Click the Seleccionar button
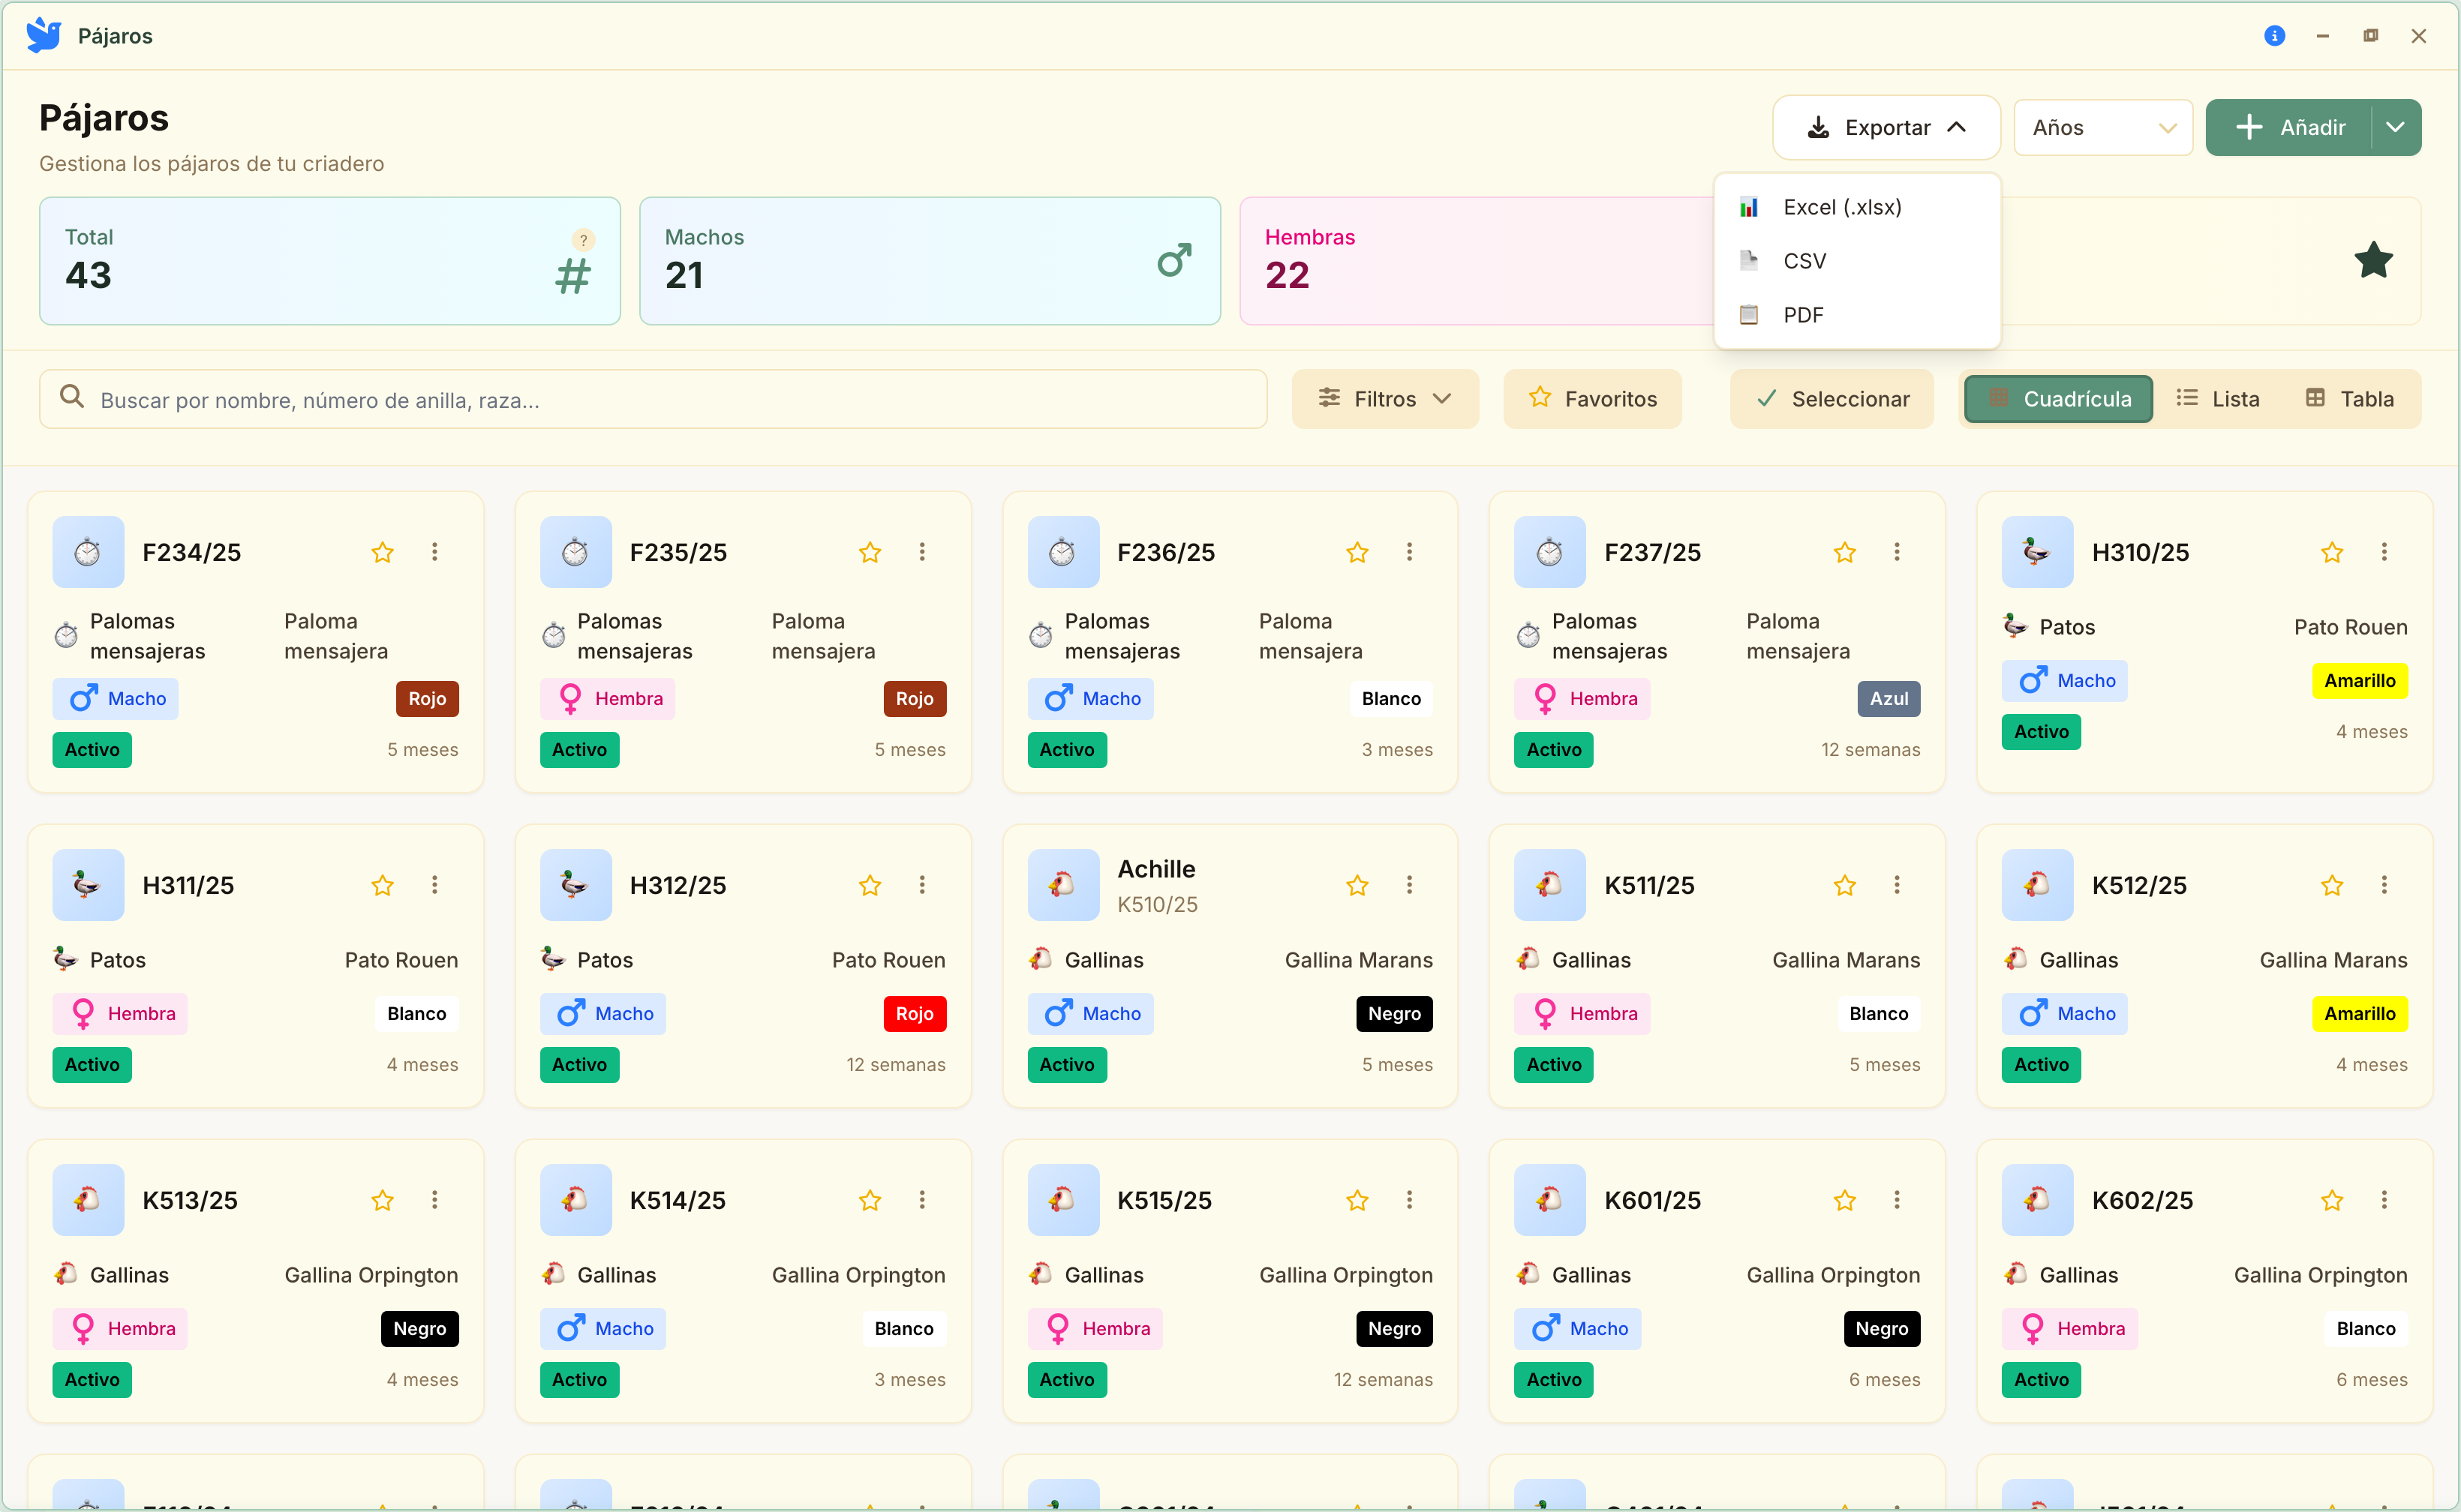This screenshot has height=1512, width=2461. point(1831,399)
